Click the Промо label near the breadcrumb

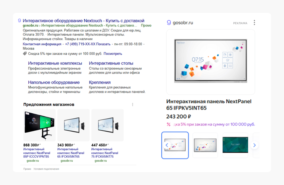146,26
